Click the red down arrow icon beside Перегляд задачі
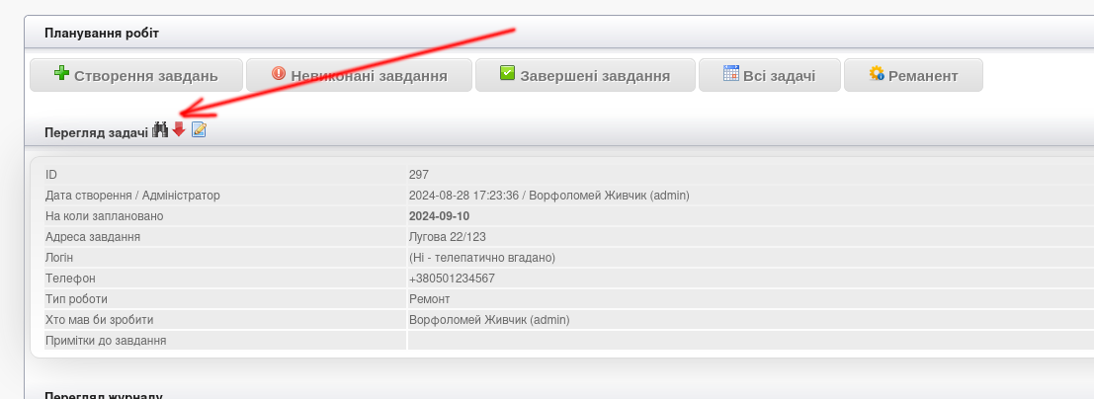The width and height of the screenshot is (1094, 399). [179, 130]
